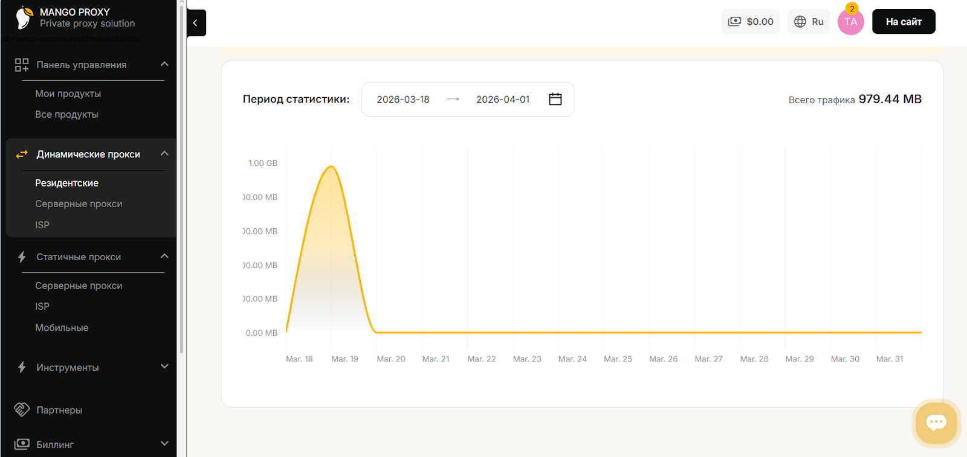
Task: Open the calendar date picker icon
Action: (x=555, y=99)
